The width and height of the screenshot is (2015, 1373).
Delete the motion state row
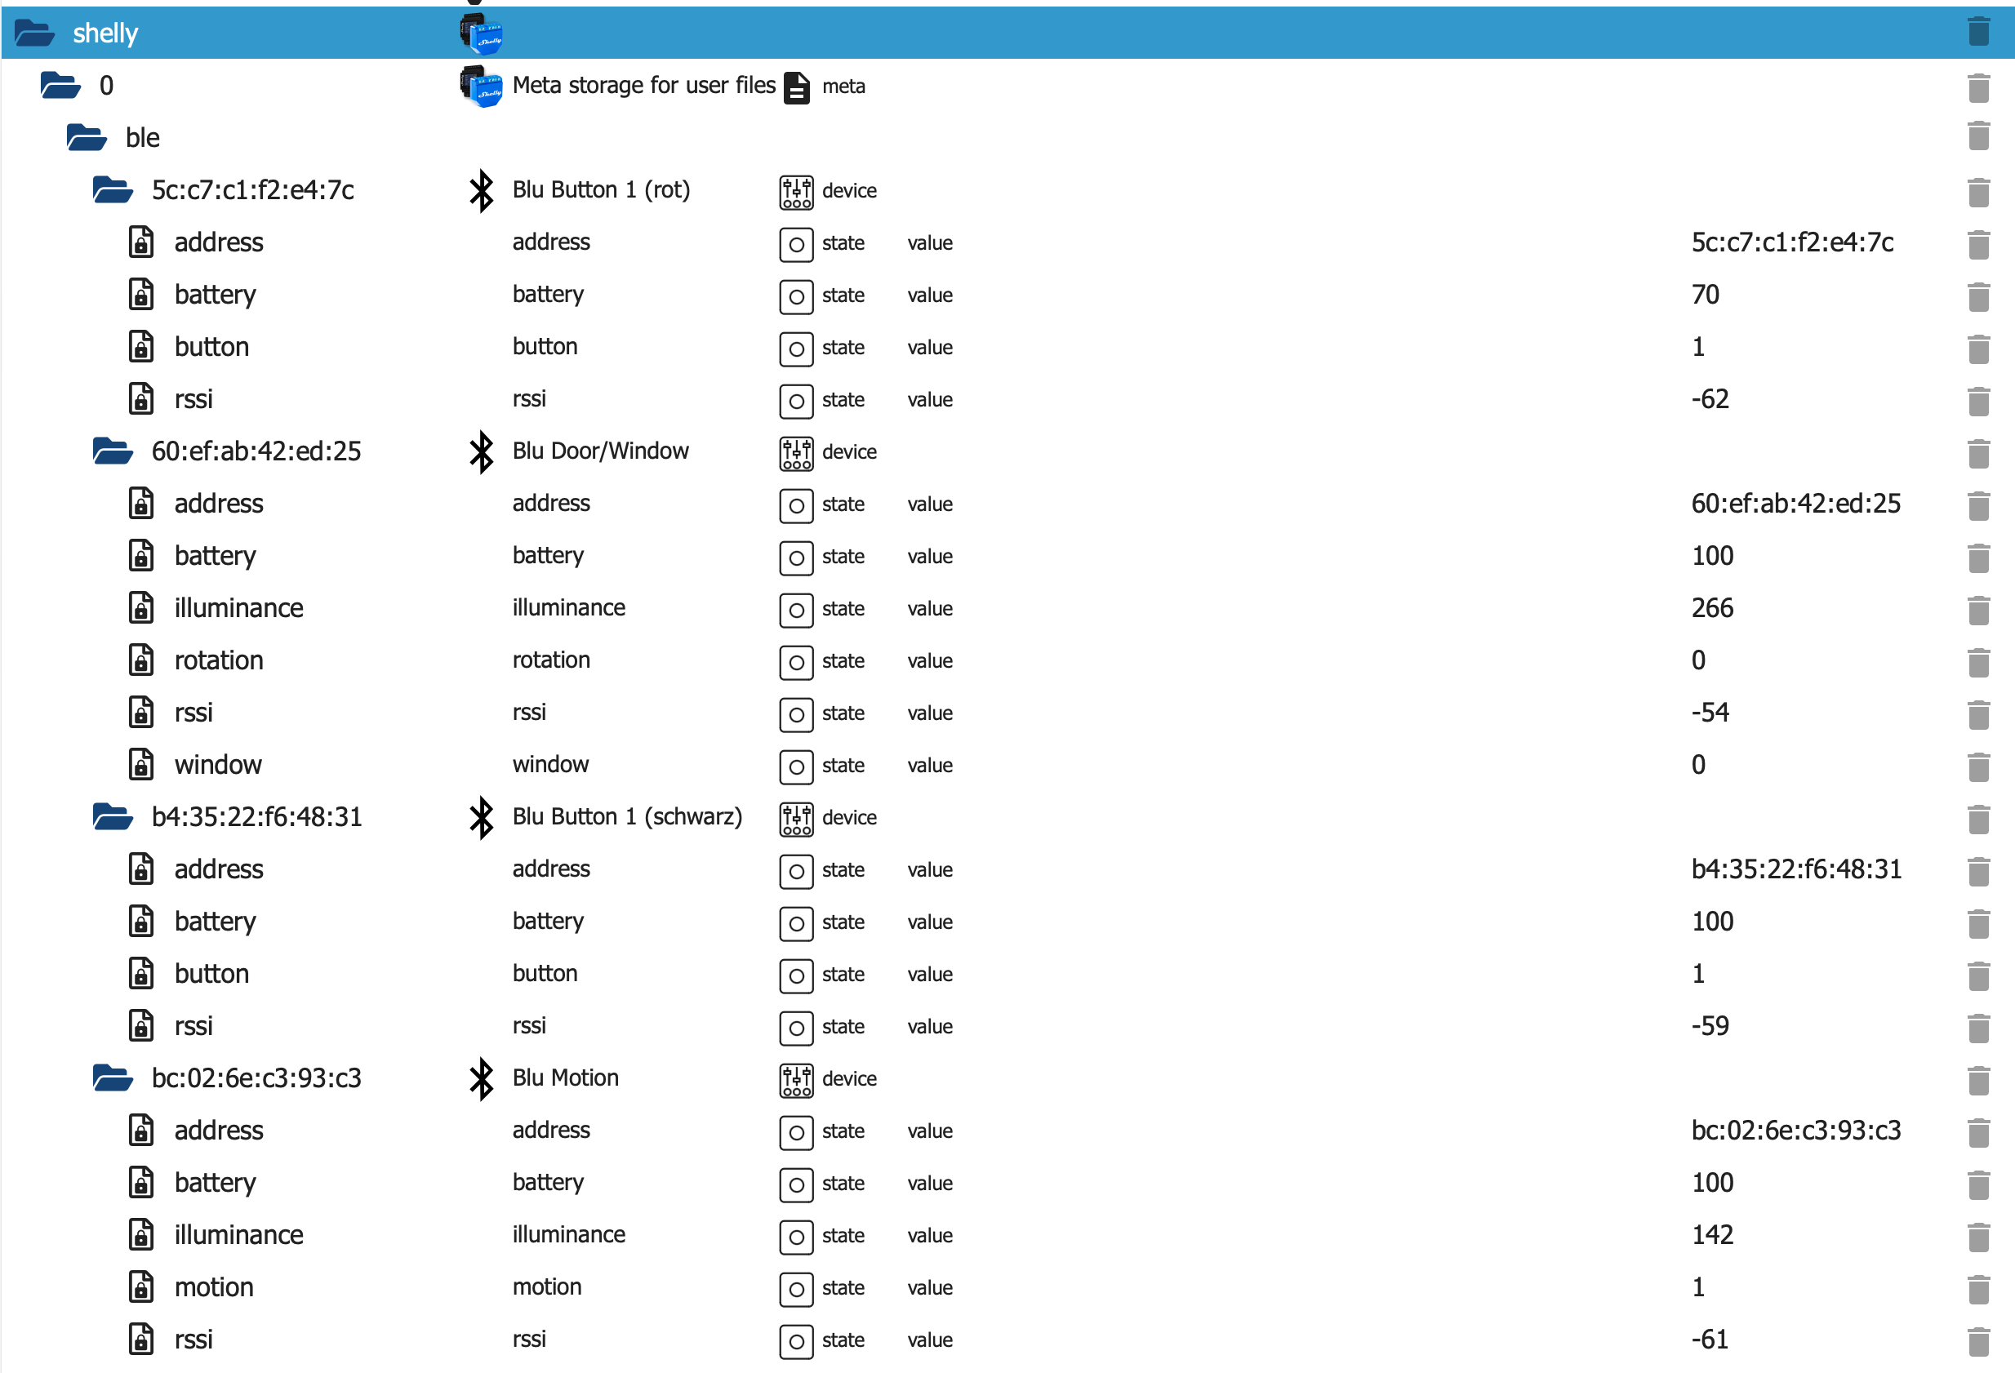[x=1977, y=1288]
